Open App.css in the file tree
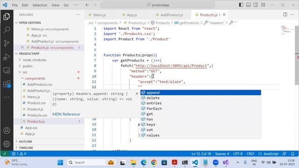 point(31,127)
